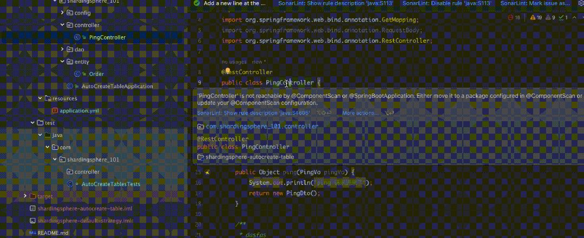This screenshot has width=584, height=238.
Task: Click the yellow warnings count indicator
Action: pos(536,18)
